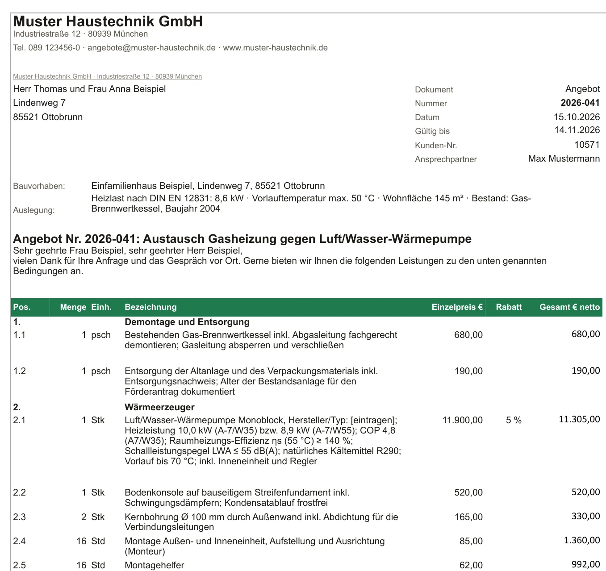
Task: Click the salutation "Sehr geehrte Frau Beispiel" line
Action: coord(128,250)
